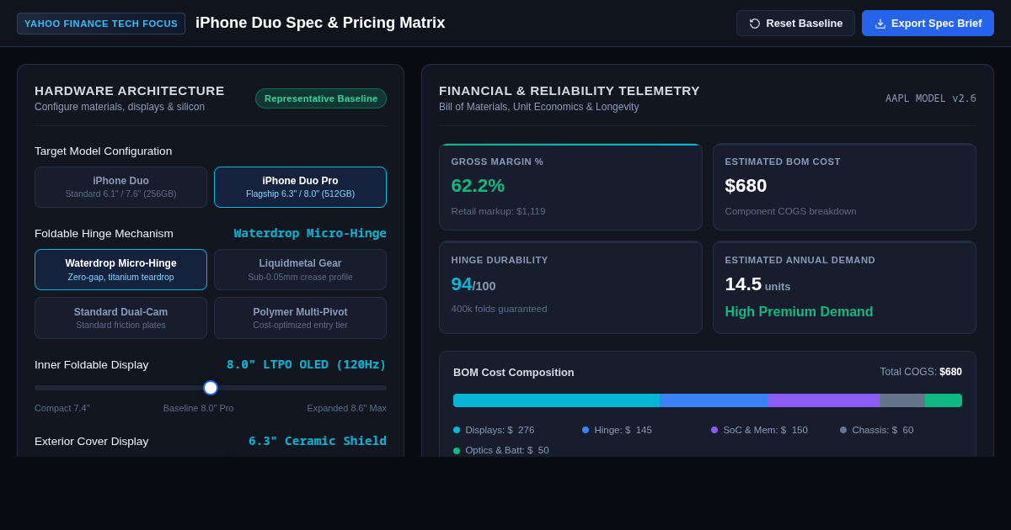
Task: Click the Displays: $ 276 legend entry
Action: [494, 430]
